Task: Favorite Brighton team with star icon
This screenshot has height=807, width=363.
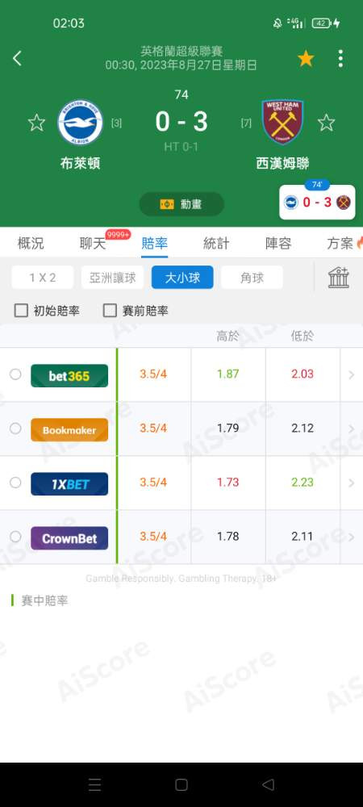Action: pyautogui.click(x=36, y=123)
